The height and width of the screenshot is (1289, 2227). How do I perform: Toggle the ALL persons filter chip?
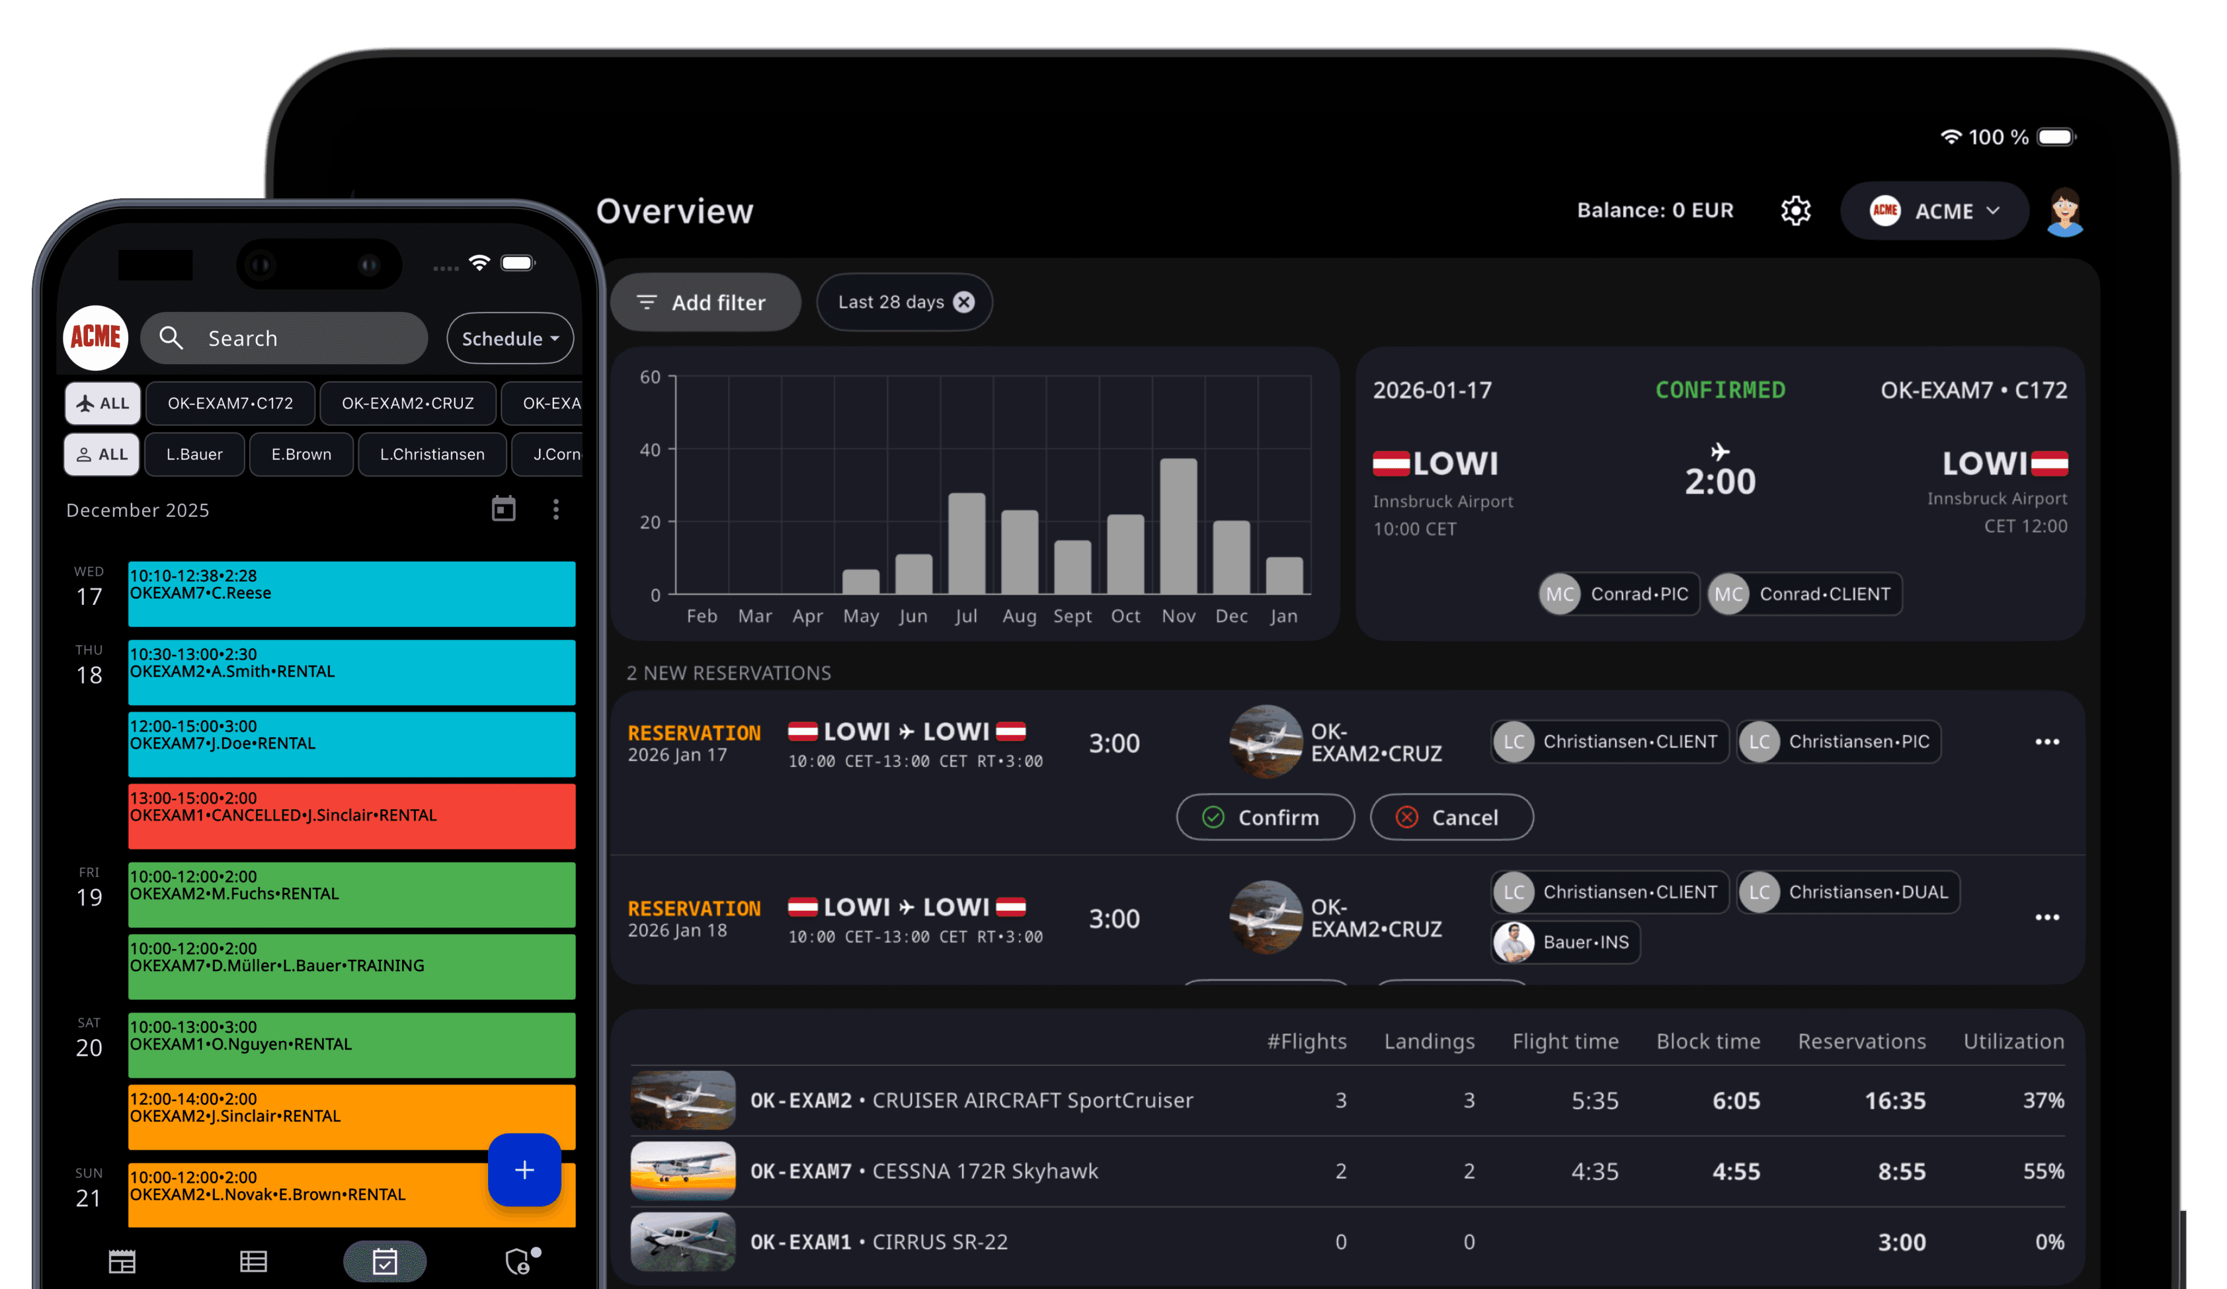pos(102,454)
